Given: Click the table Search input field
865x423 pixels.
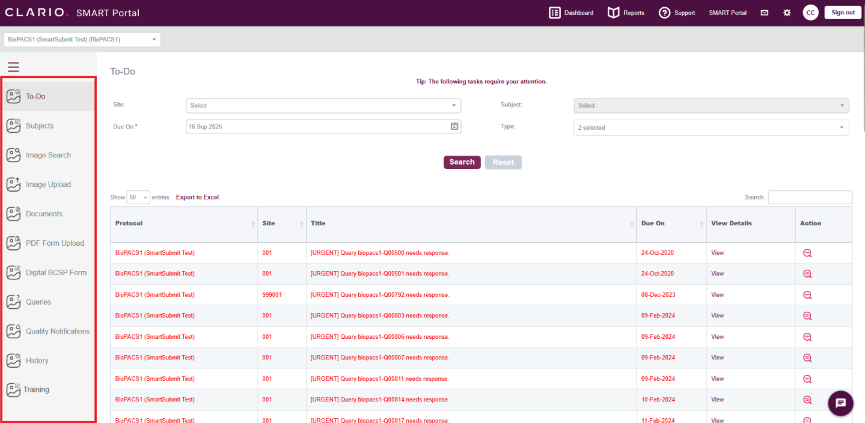Looking at the screenshot, I should pos(810,197).
